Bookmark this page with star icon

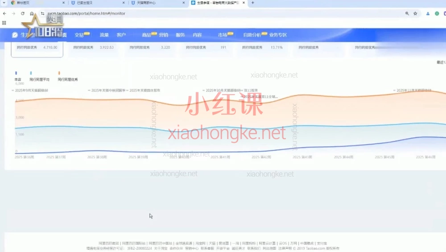pos(415,13)
